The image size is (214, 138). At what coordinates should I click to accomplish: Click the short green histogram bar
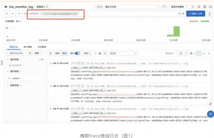coord(170,36)
